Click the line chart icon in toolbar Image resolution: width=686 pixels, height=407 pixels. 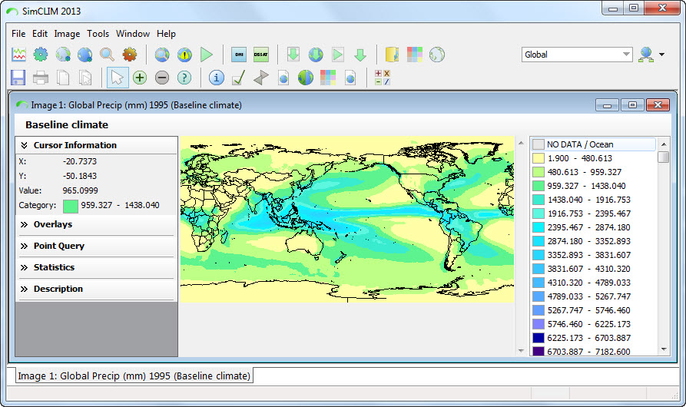(18, 55)
